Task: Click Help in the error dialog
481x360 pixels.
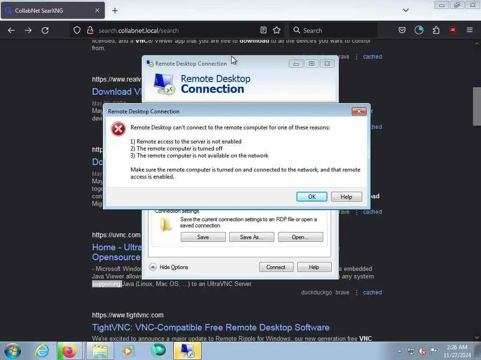Action: click(346, 196)
